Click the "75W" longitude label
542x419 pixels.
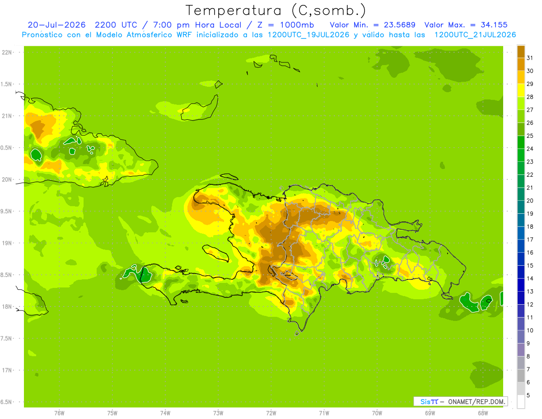pyautogui.click(x=112, y=413)
